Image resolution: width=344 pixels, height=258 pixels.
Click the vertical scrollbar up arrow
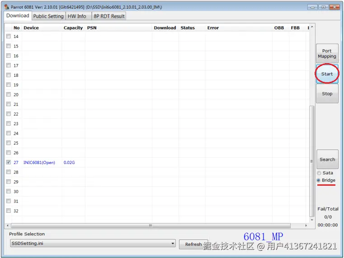pyautogui.click(x=312, y=27)
